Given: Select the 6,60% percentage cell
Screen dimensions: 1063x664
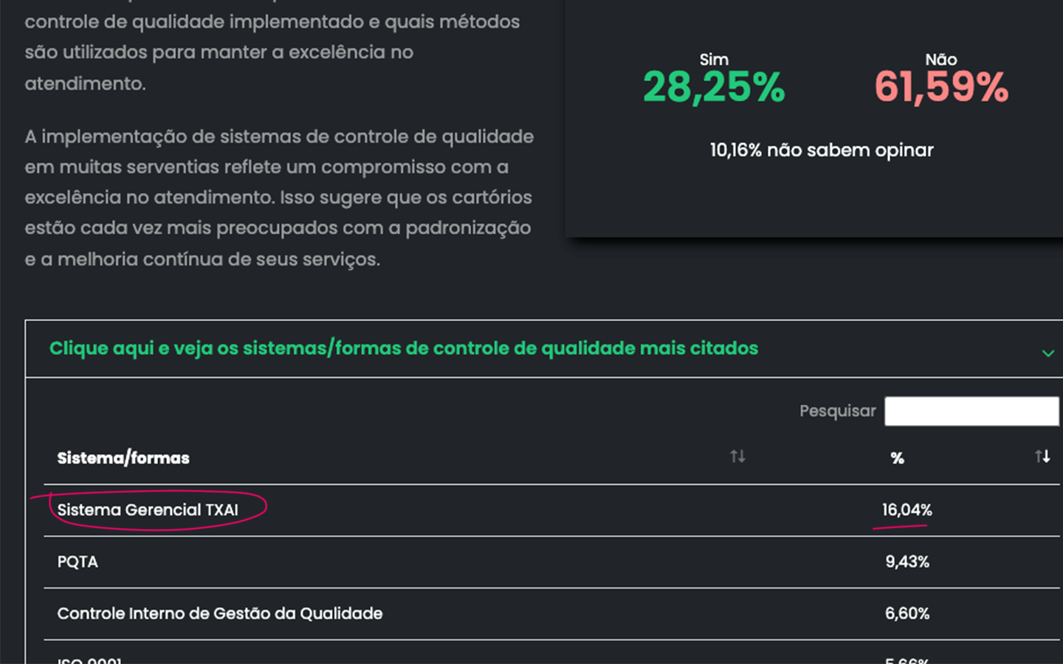Looking at the screenshot, I should tap(907, 613).
